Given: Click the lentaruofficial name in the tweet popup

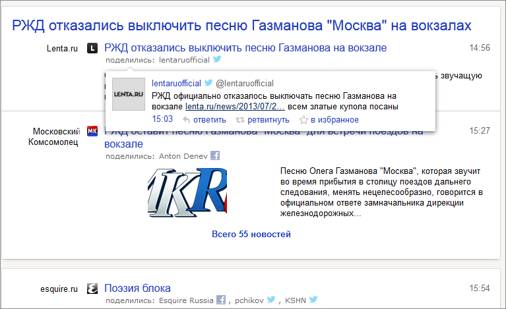Looking at the screenshot, I should click(x=177, y=84).
